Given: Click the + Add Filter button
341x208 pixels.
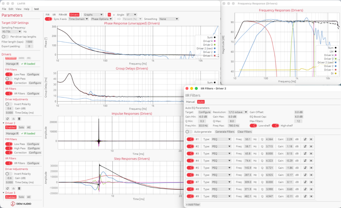Looking at the screenshot, I should click(193, 205).
